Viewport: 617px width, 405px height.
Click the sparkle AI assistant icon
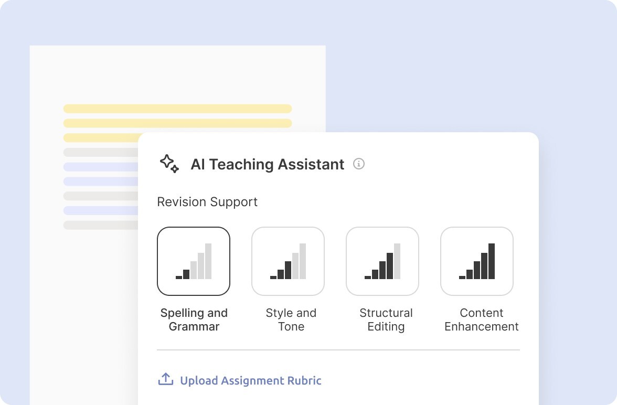(x=169, y=164)
